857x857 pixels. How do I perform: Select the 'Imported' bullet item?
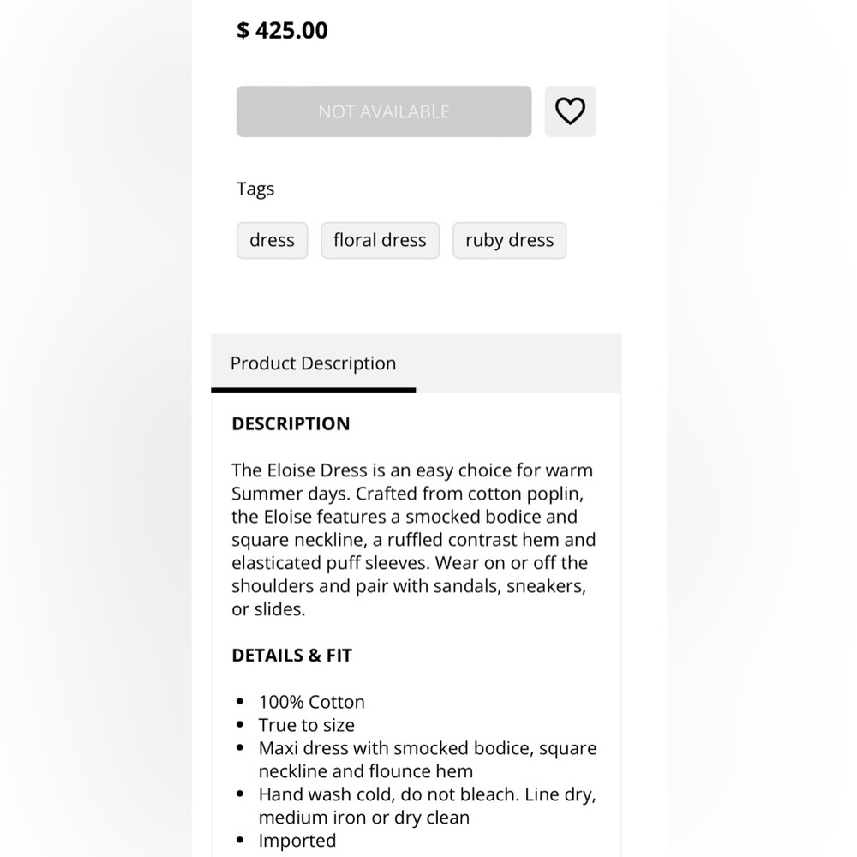297,841
